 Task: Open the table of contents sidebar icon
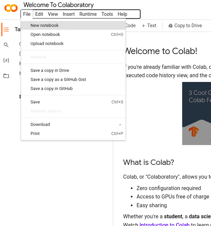click(6, 30)
